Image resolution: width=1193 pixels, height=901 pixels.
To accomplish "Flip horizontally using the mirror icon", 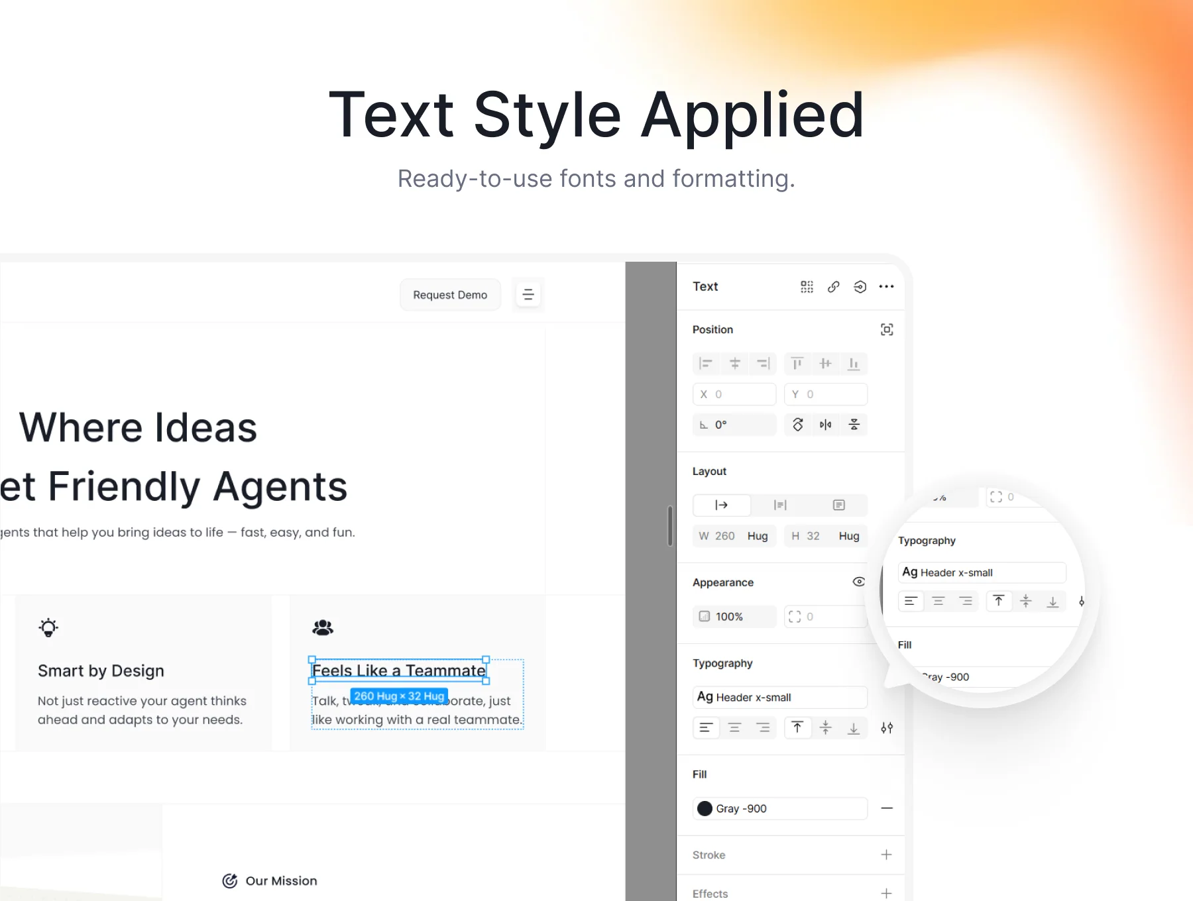I will [825, 425].
